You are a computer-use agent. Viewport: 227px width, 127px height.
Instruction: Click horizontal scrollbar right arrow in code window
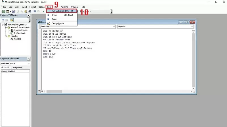pos(191,91)
